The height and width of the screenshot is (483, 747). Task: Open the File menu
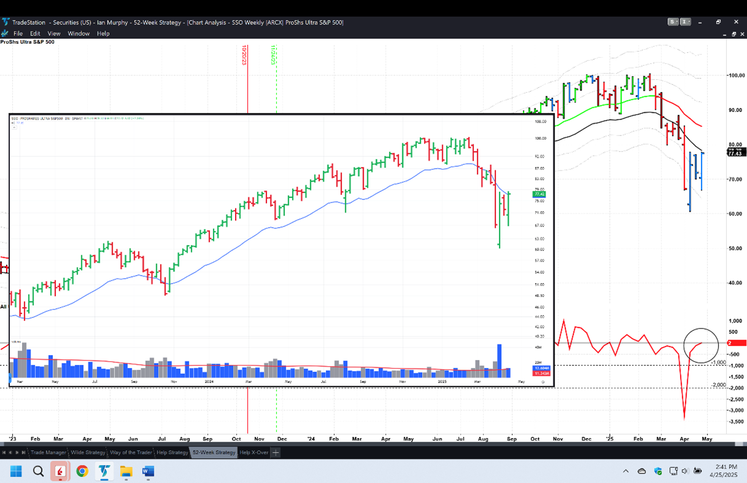tap(18, 33)
